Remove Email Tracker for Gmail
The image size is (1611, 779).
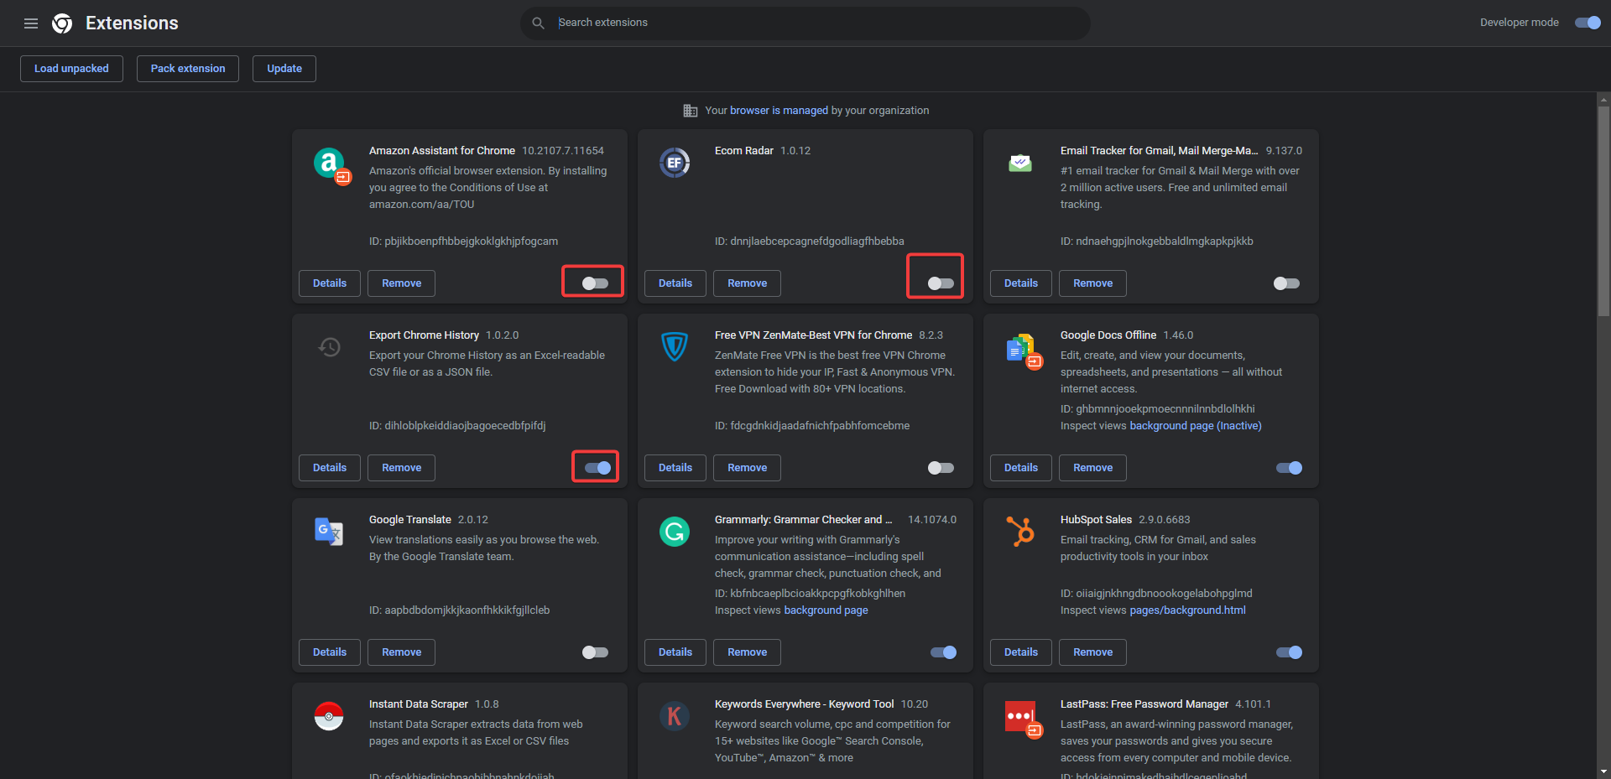pyautogui.click(x=1092, y=283)
